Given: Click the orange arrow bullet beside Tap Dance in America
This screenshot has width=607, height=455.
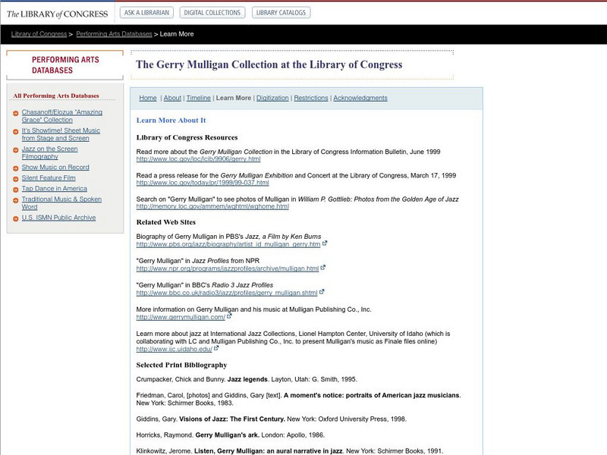Looking at the screenshot, I should tap(16, 189).
